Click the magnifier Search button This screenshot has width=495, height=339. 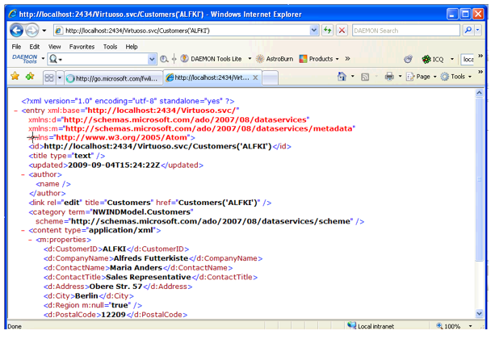click(468, 31)
